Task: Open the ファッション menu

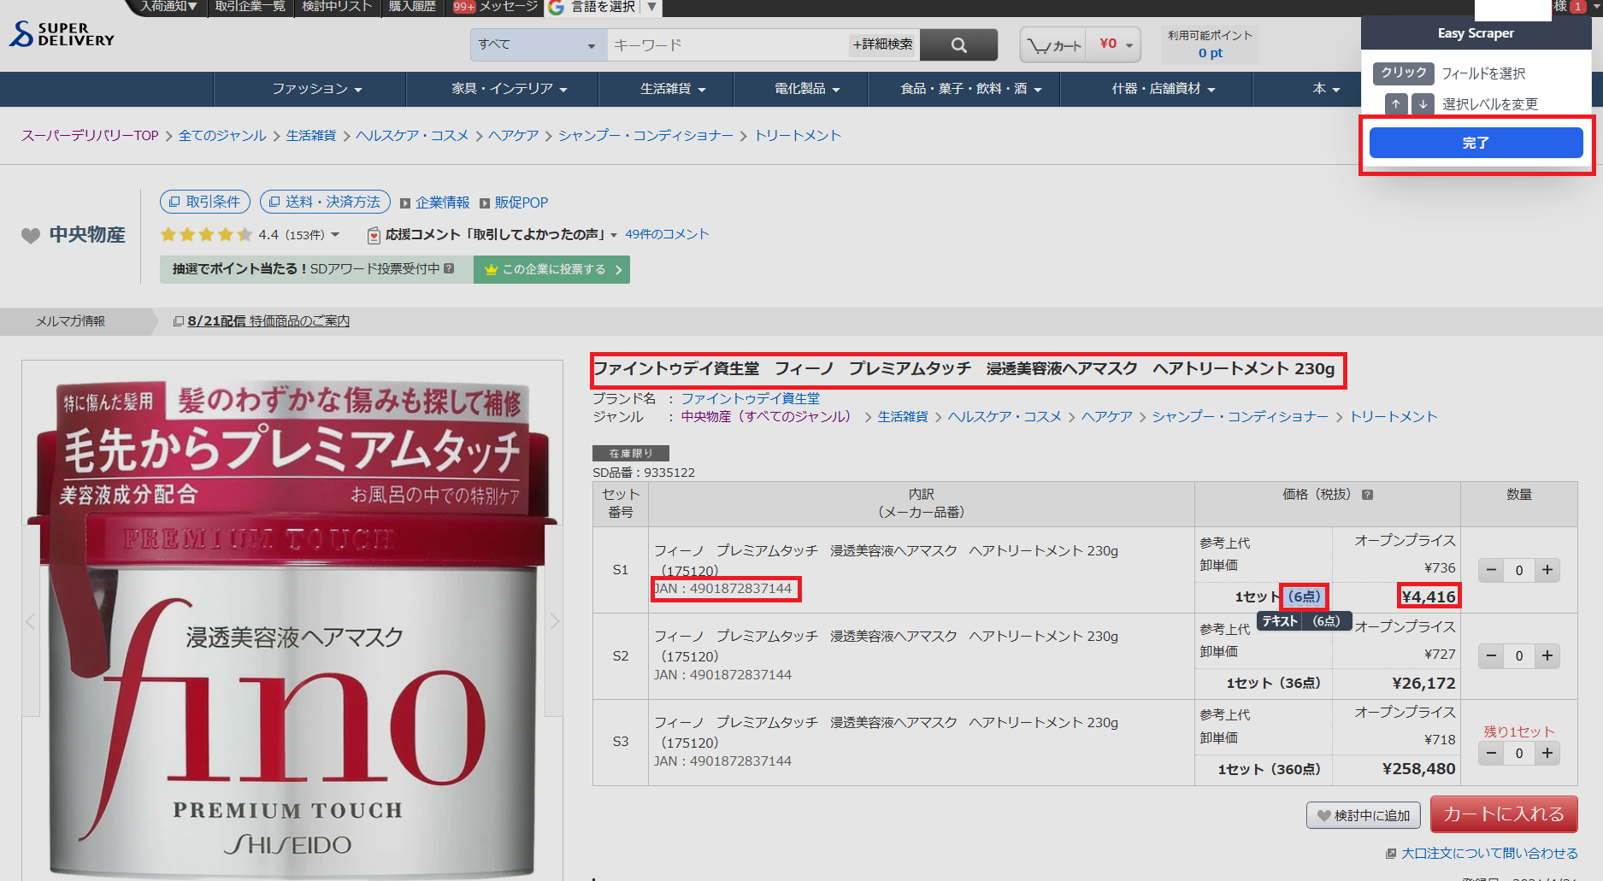Action: click(317, 89)
